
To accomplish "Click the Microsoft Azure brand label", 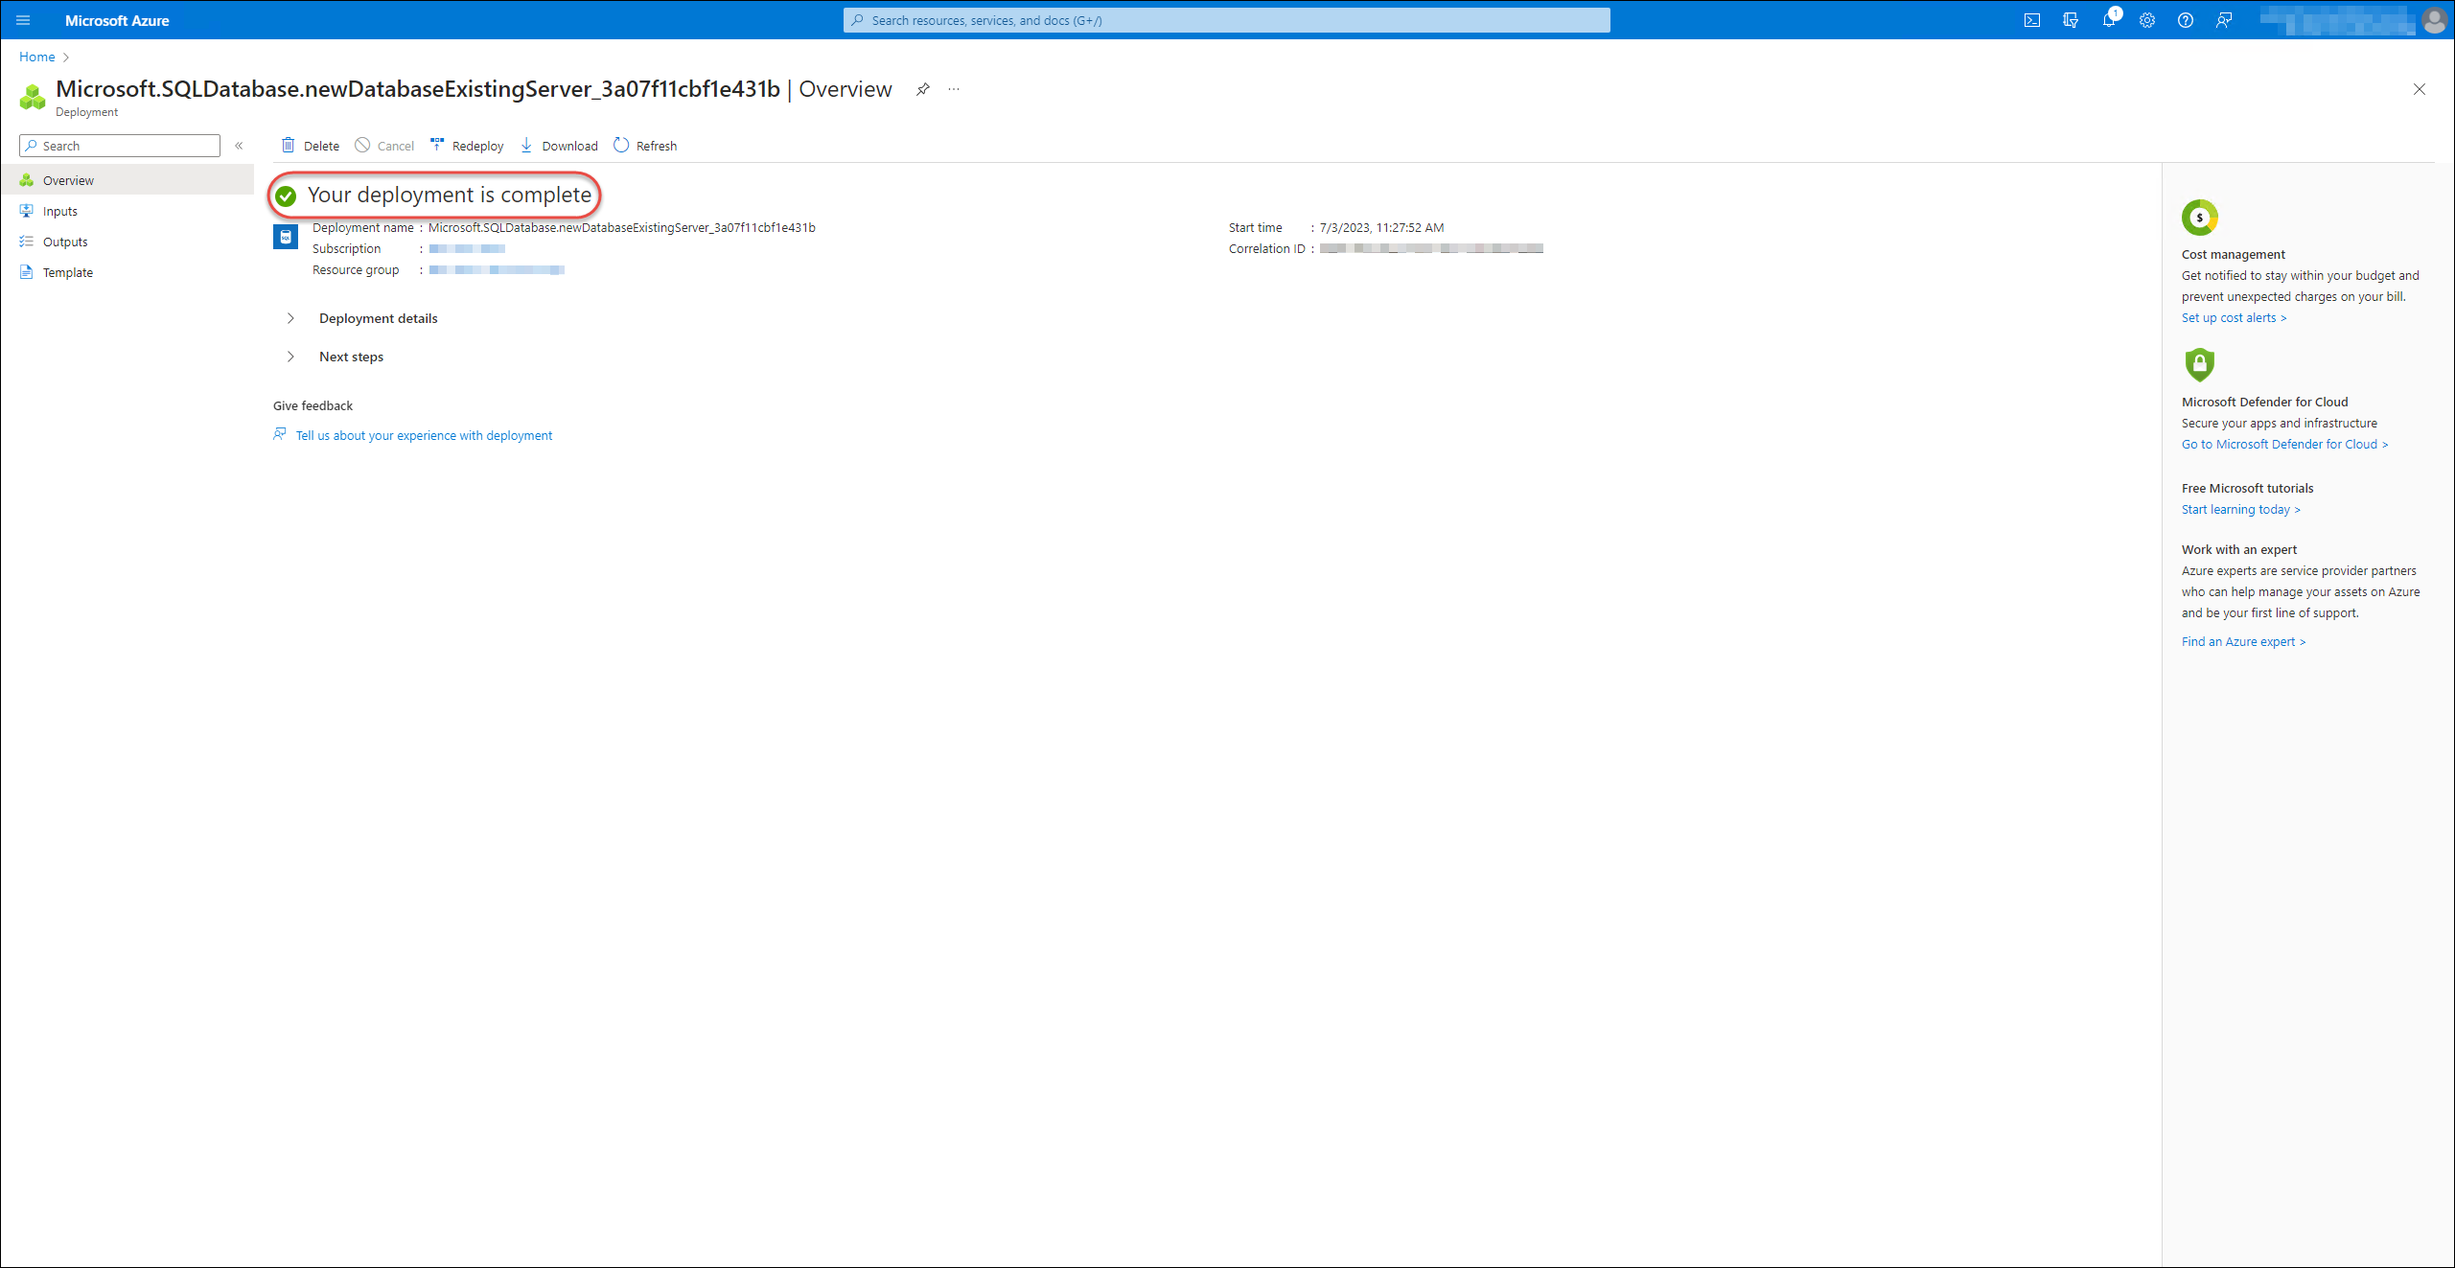I will (117, 20).
